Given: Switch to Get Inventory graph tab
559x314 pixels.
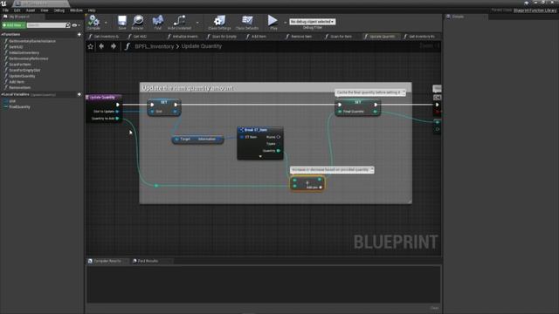Looking at the screenshot, I should [x=105, y=37].
